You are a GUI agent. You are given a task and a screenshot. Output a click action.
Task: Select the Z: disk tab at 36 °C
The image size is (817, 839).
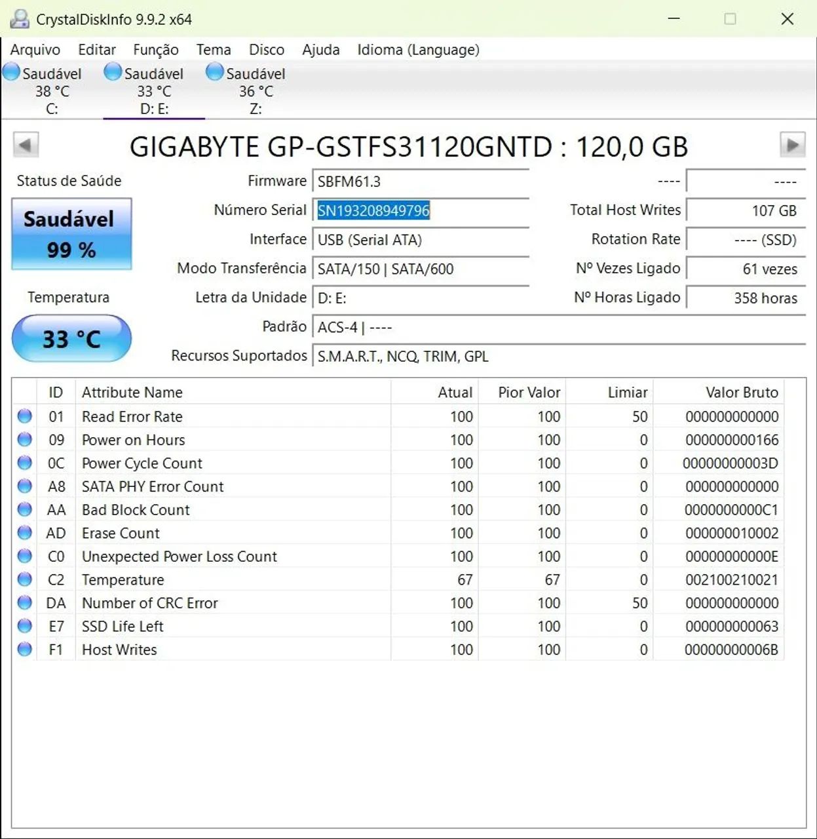click(x=256, y=90)
